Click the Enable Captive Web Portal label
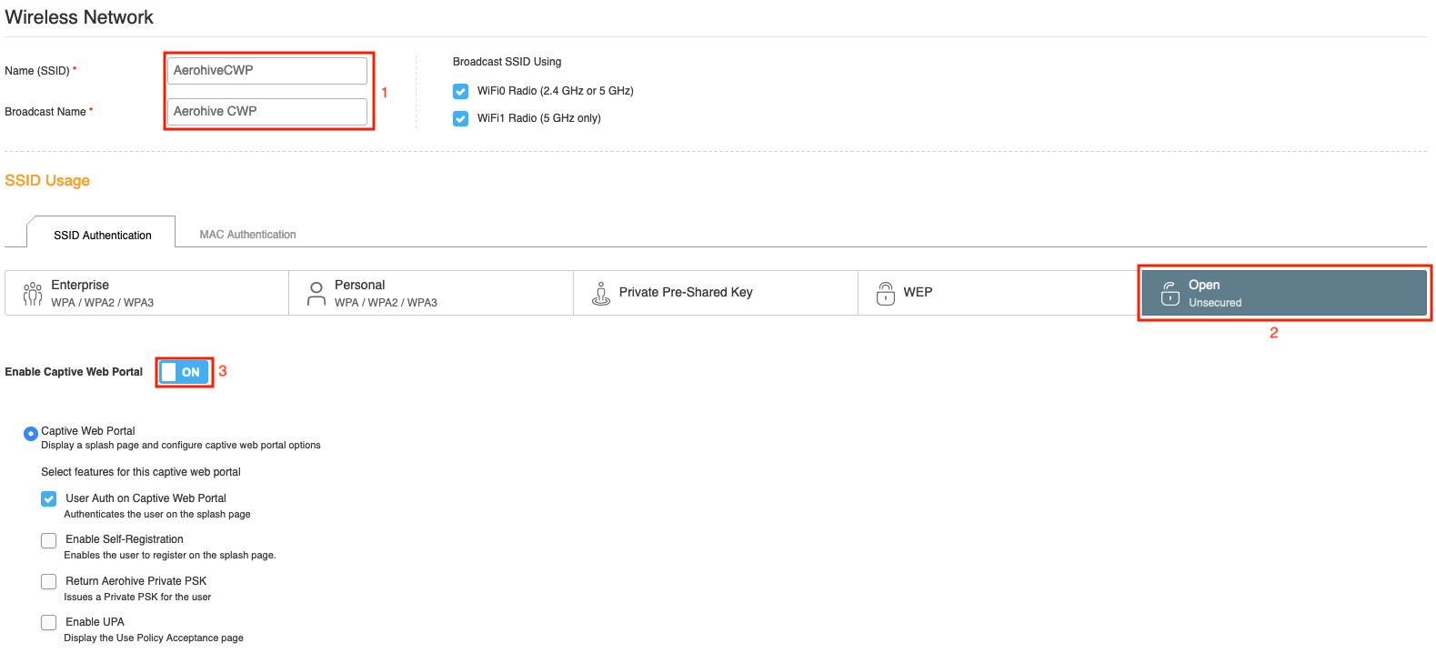 pyautogui.click(x=74, y=372)
